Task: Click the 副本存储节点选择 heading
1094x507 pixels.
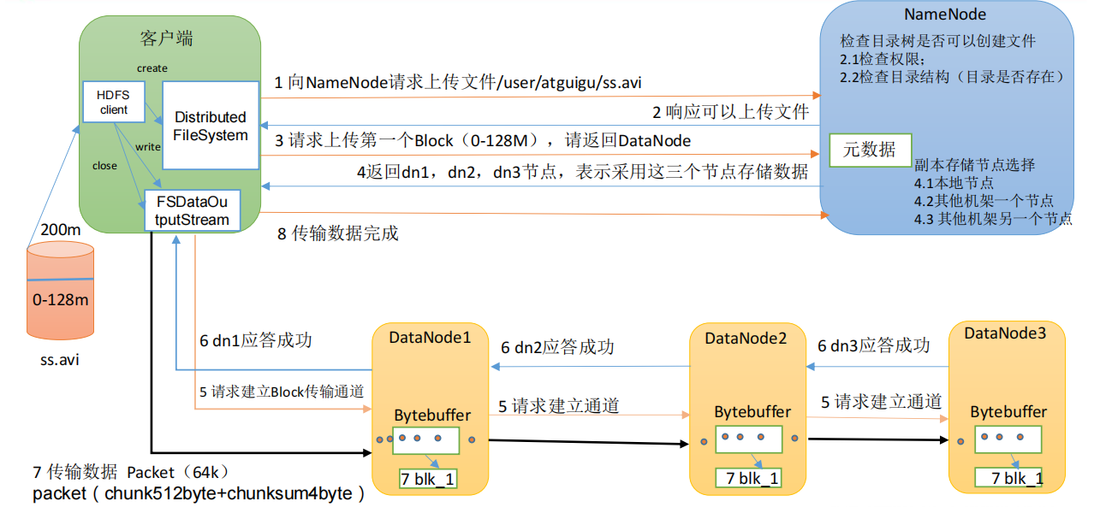Action: (x=975, y=165)
